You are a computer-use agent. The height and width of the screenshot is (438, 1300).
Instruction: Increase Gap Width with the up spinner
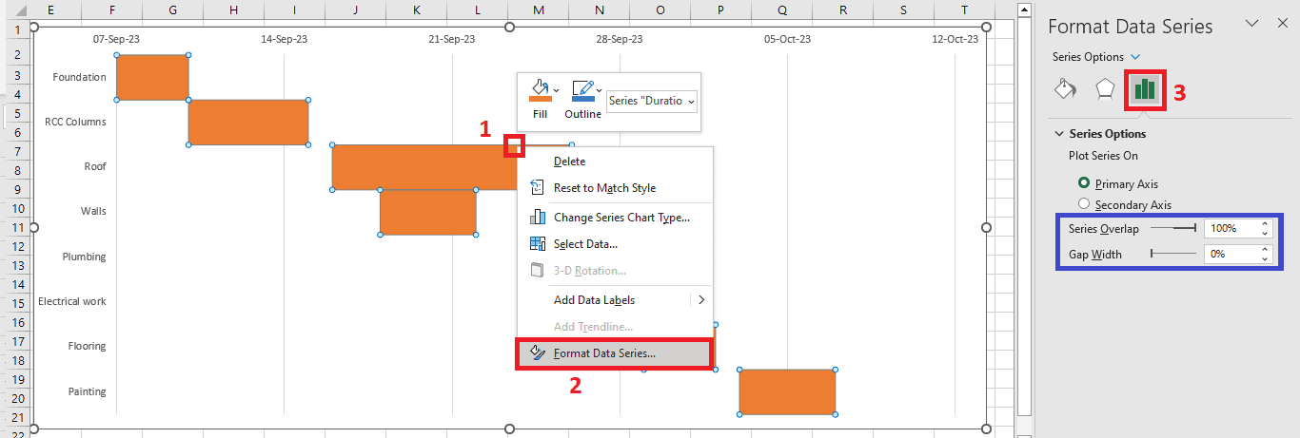pos(1264,250)
